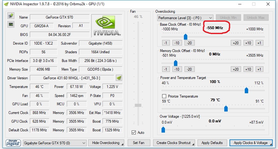Increase base clock offset by +10

(248, 43)
